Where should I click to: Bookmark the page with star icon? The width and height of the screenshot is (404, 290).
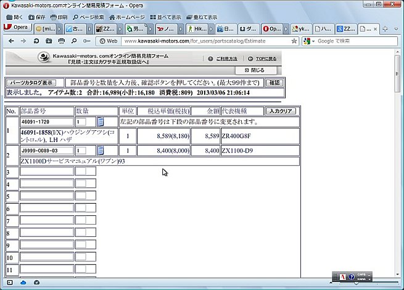(x=294, y=41)
